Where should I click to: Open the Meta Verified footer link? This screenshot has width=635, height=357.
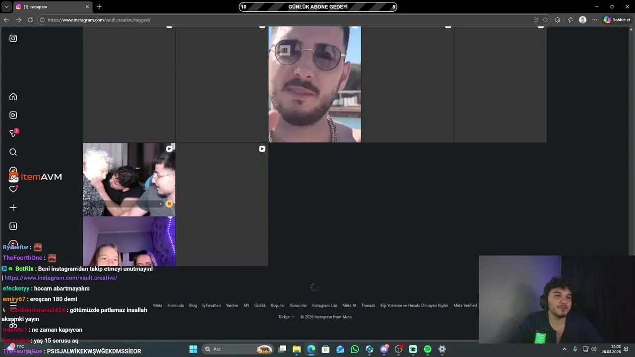465,305
